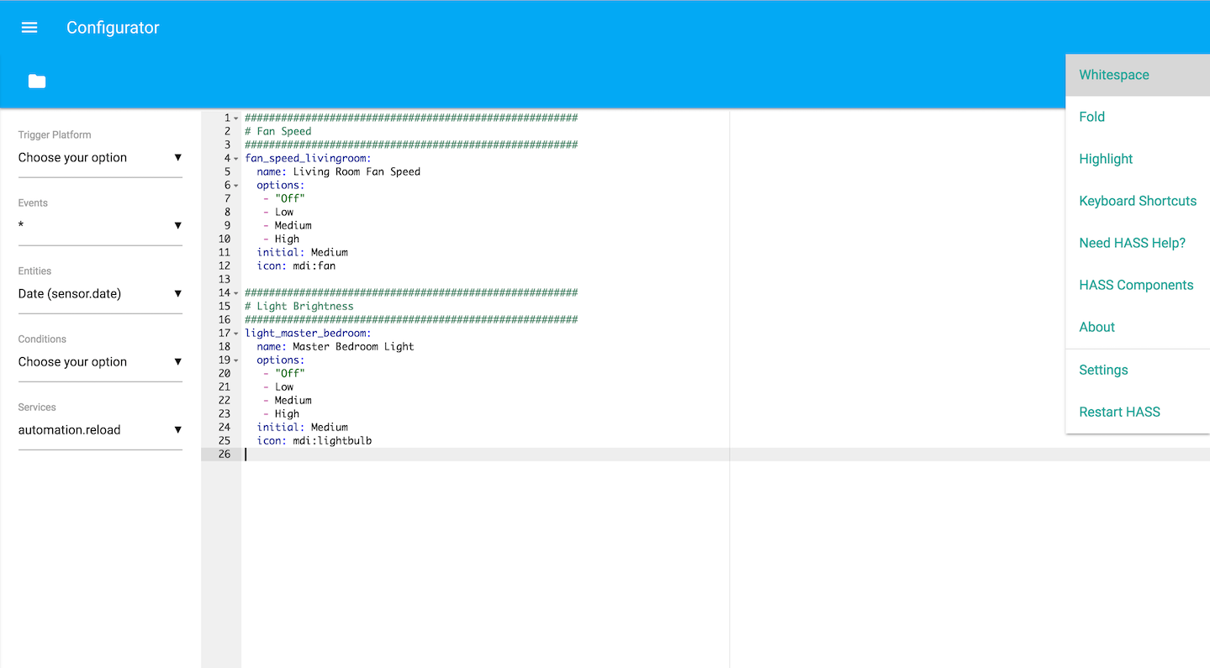Open HASS Components from the menu

click(1138, 285)
